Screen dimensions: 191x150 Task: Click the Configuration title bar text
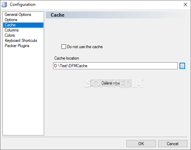coord(23,5)
